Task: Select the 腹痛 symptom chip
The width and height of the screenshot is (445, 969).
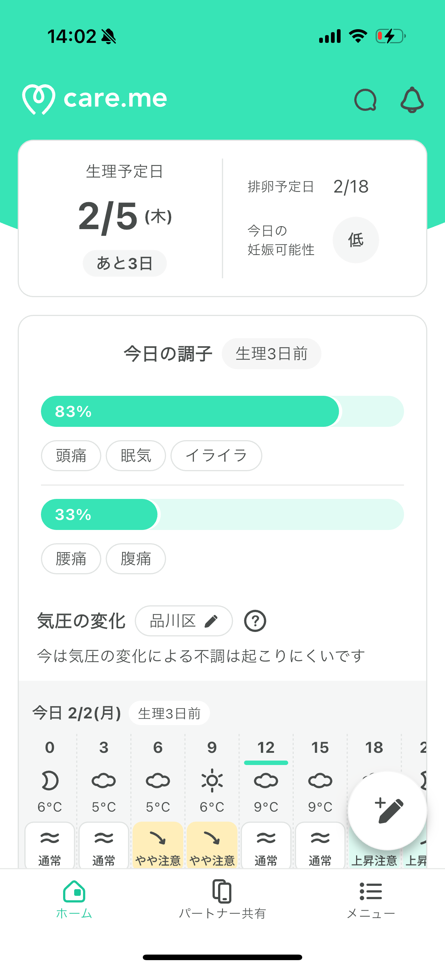Action: 135,559
